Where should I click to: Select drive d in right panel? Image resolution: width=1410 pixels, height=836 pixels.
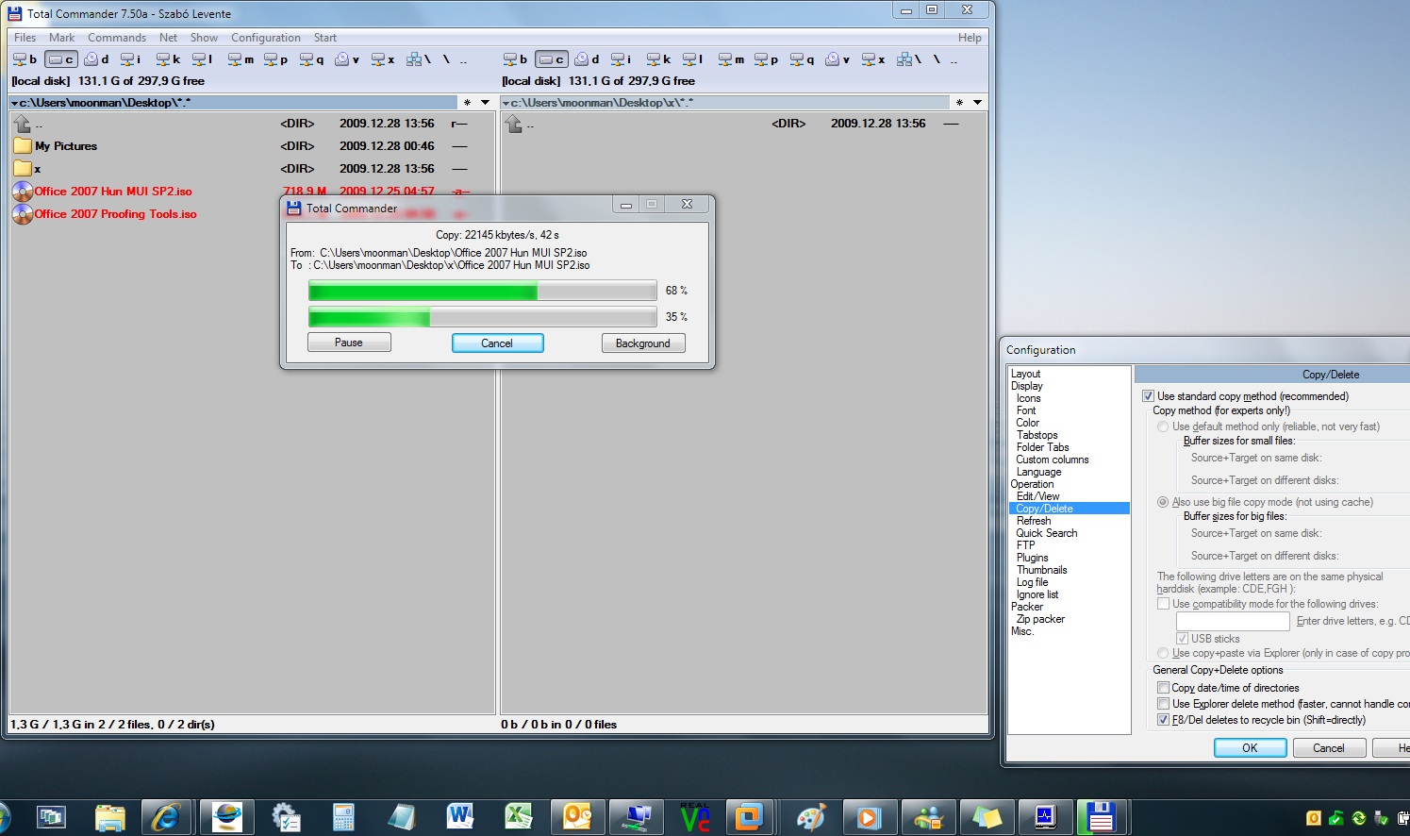click(x=588, y=59)
